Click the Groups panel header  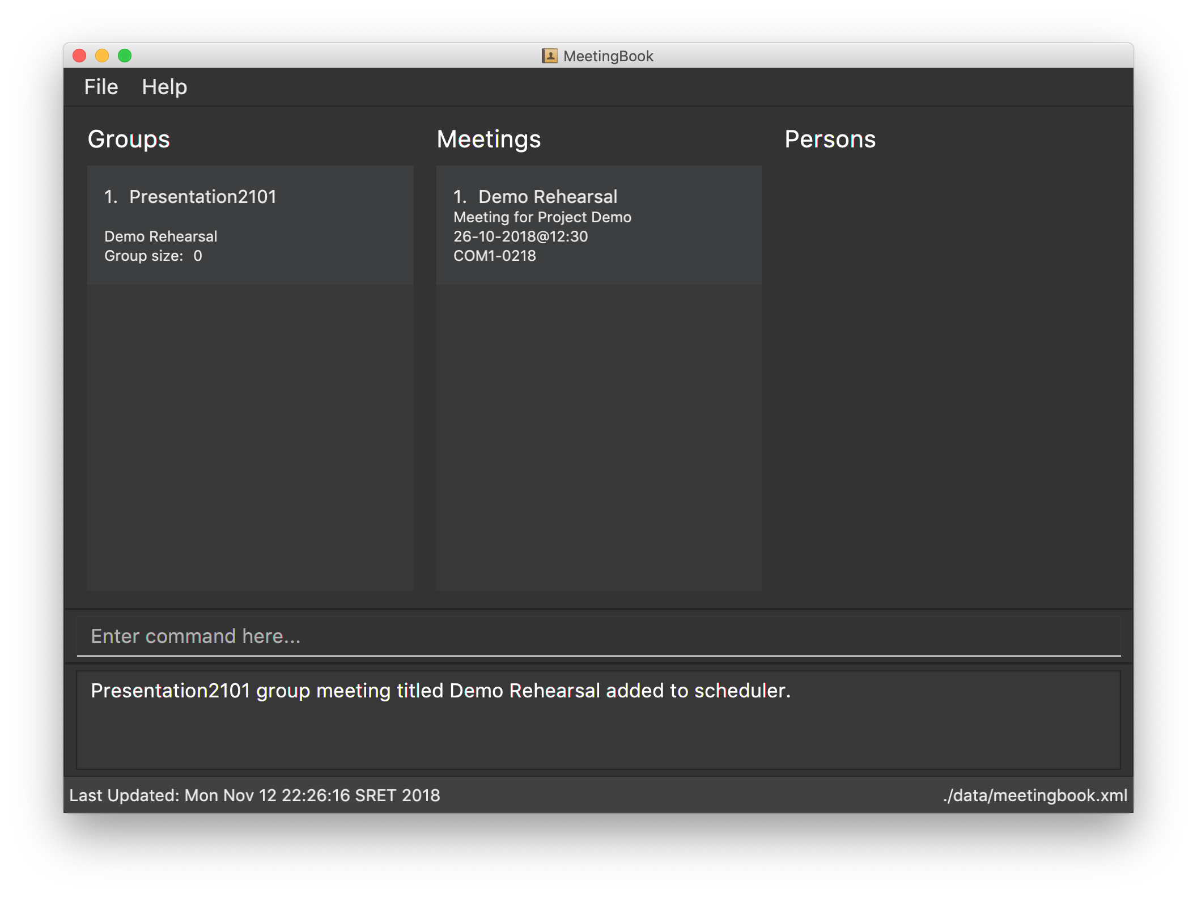[x=130, y=139]
